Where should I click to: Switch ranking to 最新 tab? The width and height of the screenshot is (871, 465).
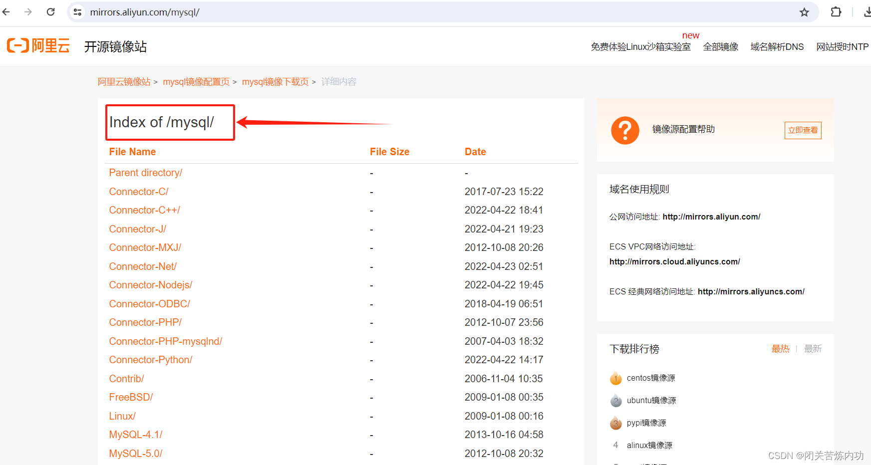point(813,349)
